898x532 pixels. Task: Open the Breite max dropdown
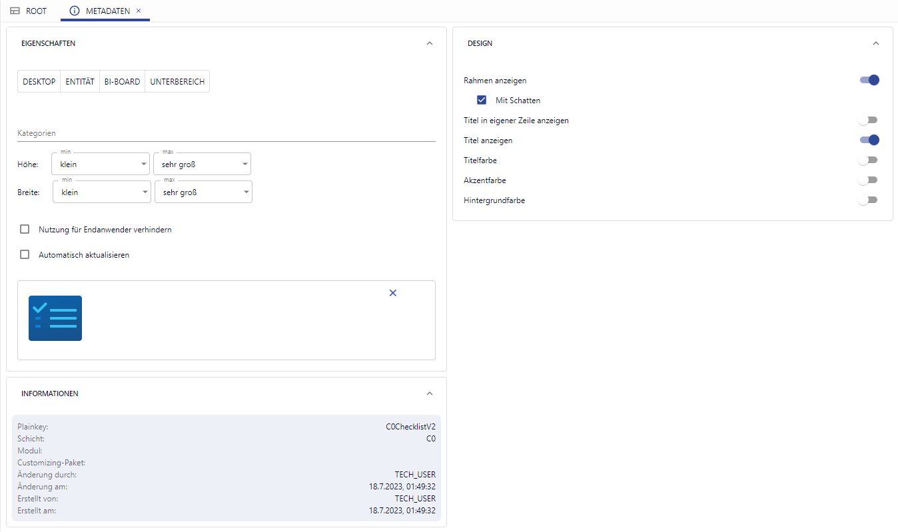203,192
